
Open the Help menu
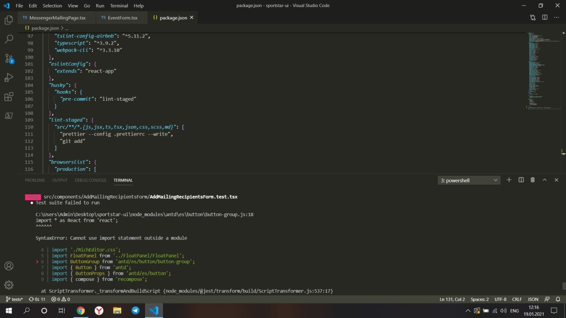[x=139, y=6]
